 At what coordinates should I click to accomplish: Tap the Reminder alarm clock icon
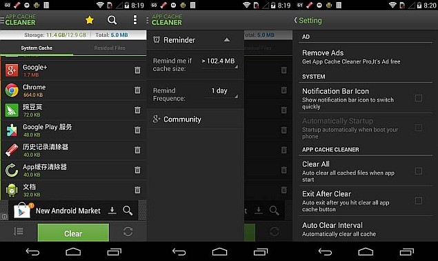coord(157,40)
